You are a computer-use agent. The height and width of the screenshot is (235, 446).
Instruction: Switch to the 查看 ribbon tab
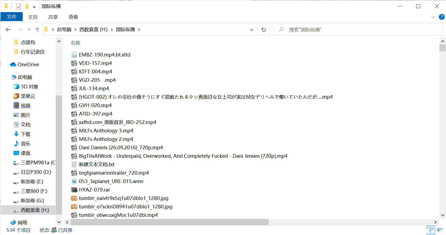[x=73, y=17]
